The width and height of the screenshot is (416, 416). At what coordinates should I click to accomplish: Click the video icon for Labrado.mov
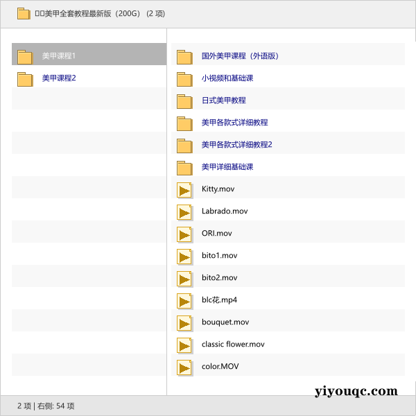(x=184, y=212)
